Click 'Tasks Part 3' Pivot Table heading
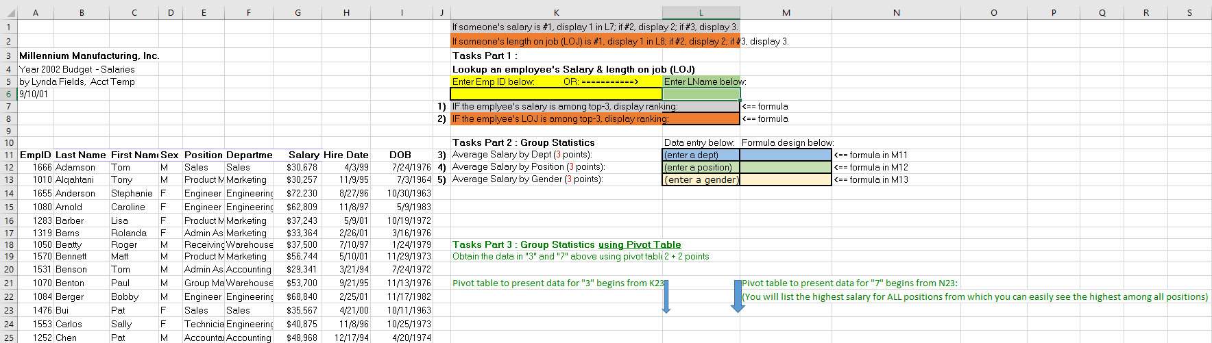1212x343 pixels. 566,244
